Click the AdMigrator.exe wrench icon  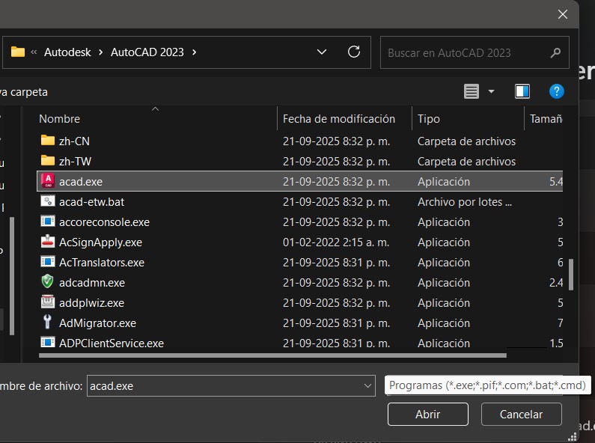click(x=47, y=322)
